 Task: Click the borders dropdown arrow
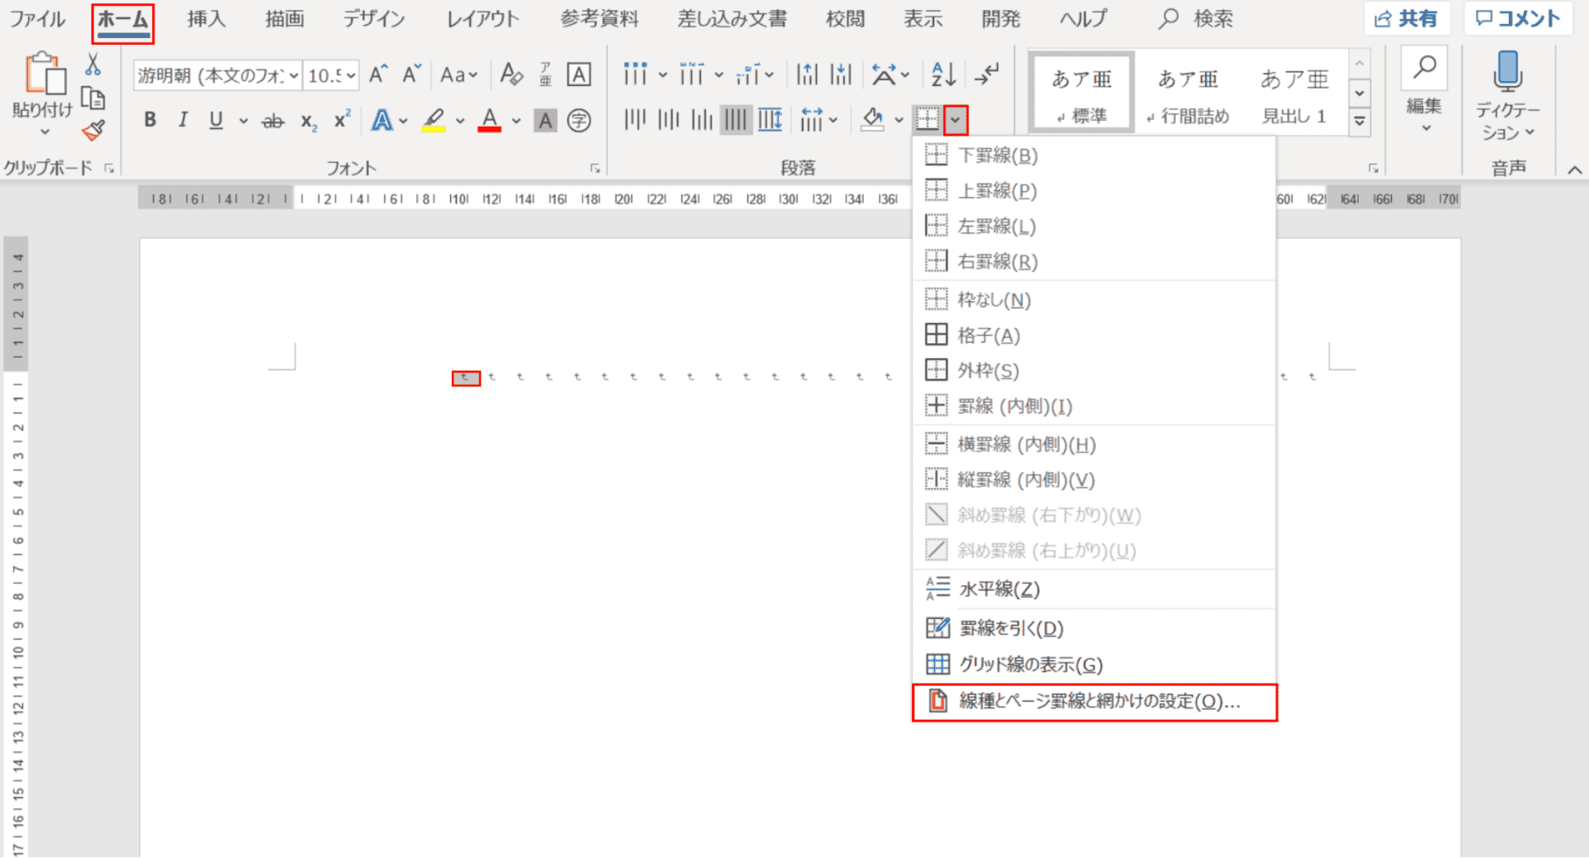(x=955, y=121)
